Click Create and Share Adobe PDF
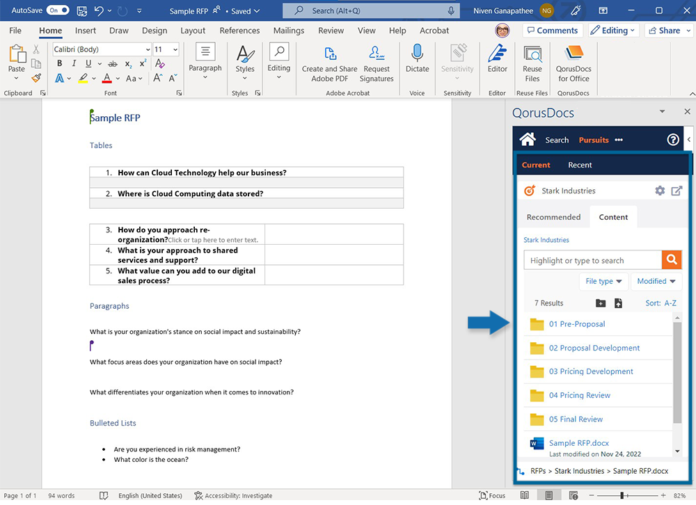The image size is (696, 505). [330, 65]
